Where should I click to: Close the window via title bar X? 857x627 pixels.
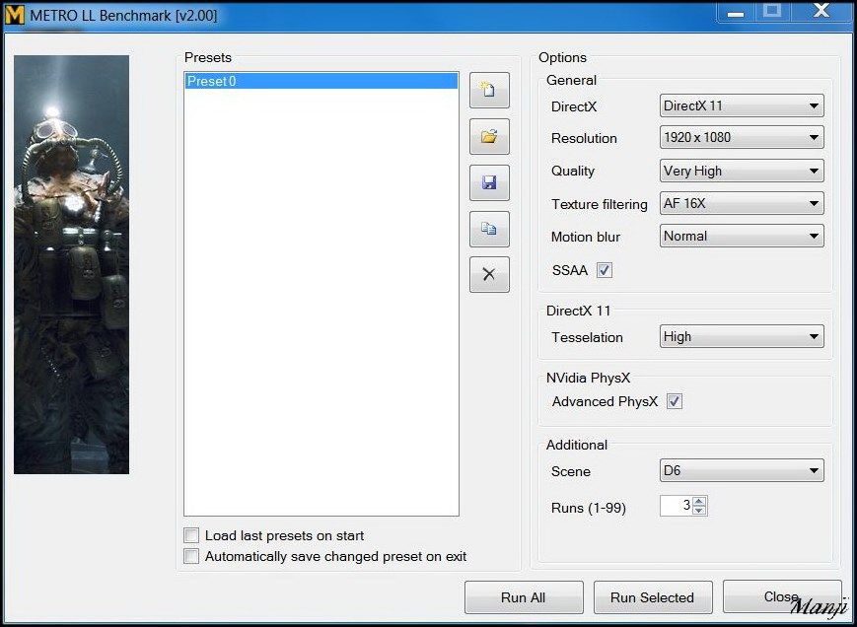(821, 12)
